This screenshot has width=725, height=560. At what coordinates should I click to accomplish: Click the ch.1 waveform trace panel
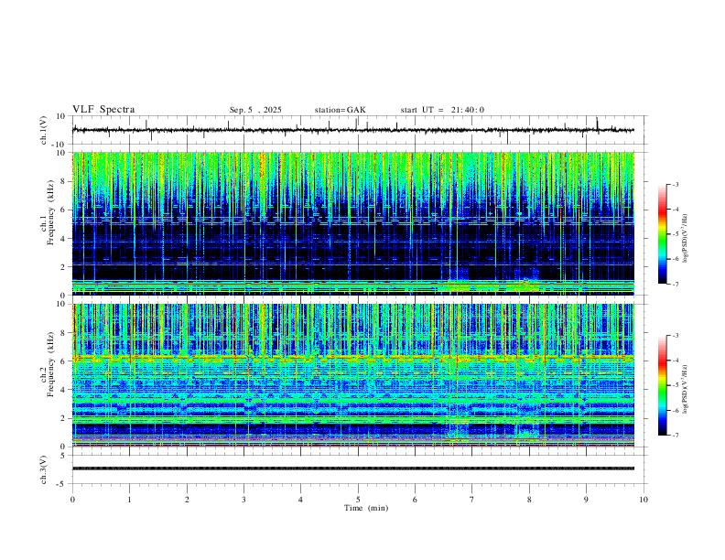point(359,130)
